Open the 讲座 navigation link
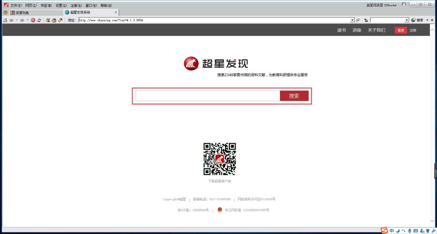Viewport: 437px width, 234px height. coord(356,30)
